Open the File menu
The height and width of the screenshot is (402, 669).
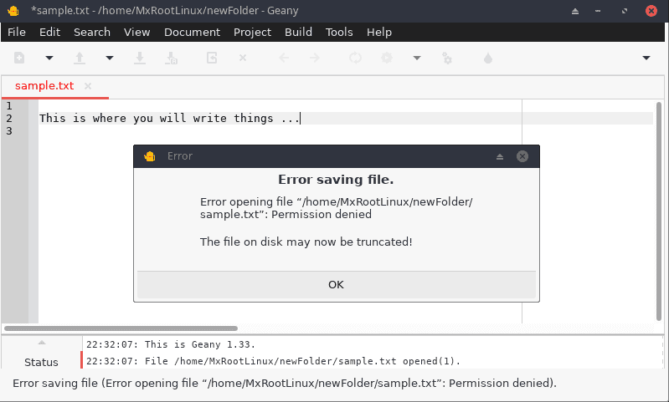click(17, 32)
